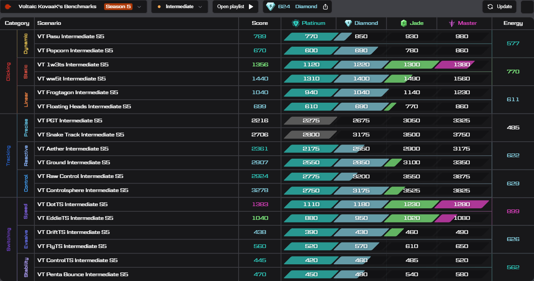This screenshot has height=281, width=534.
Task: Click the Speed subcategory label
Action: 26,211
